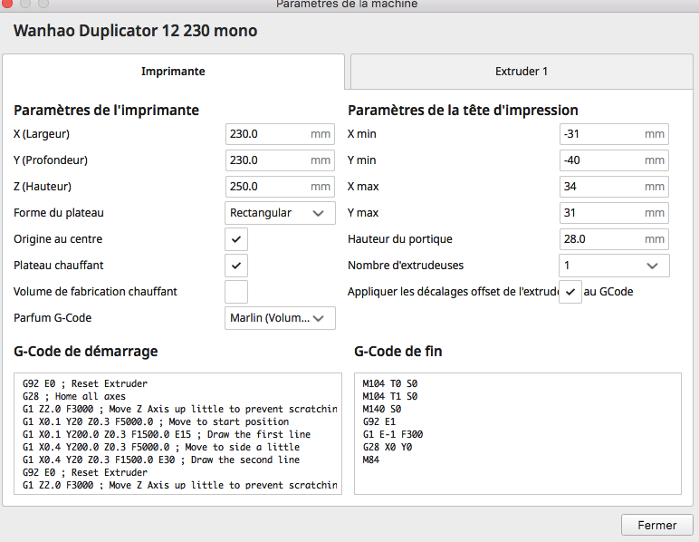The width and height of the screenshot is (699, 542).
Task: Click the Parfum G-Code label
Action: tap(53, 318)
